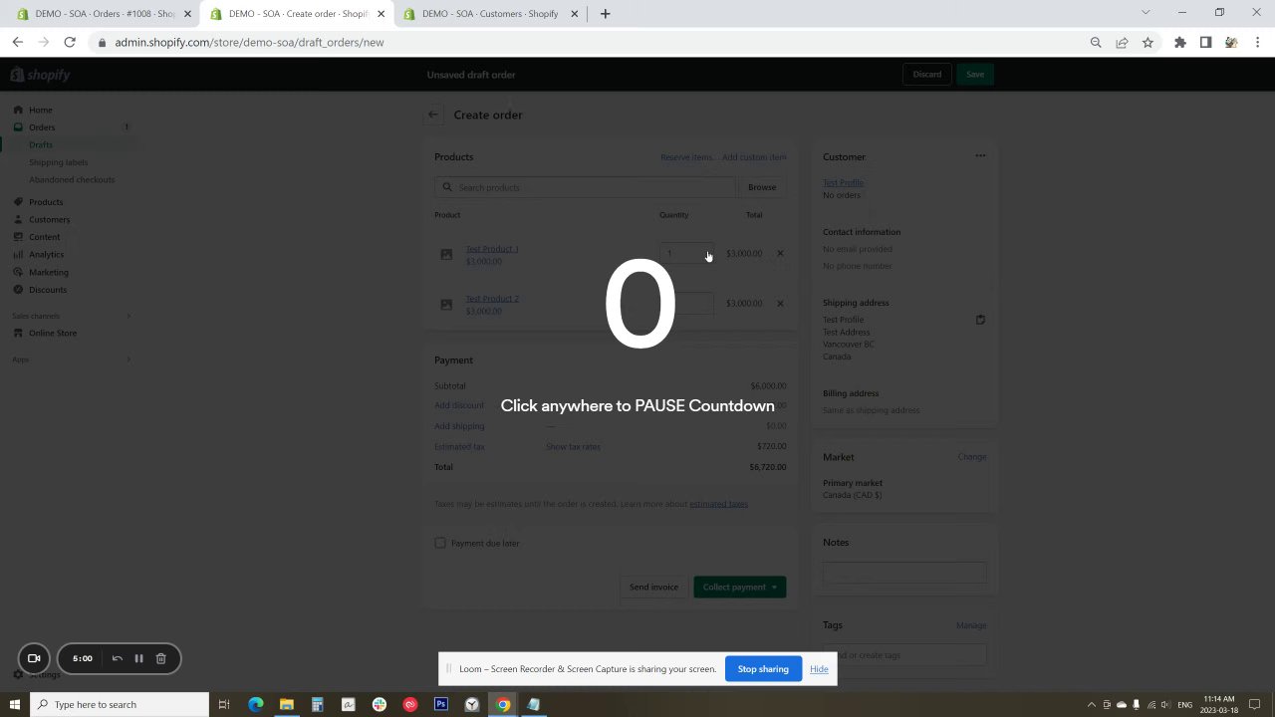Save the draft order

(975, 75)
